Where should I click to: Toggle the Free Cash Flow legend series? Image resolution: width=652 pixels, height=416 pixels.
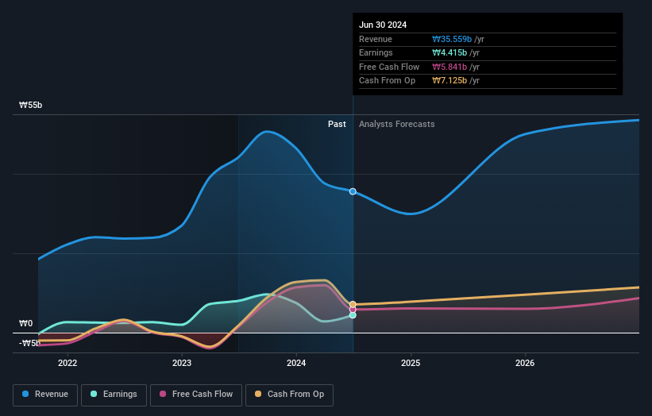pos(196,395)
